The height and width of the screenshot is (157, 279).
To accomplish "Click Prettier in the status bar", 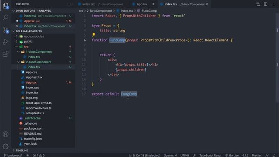I will pos(257,155).
